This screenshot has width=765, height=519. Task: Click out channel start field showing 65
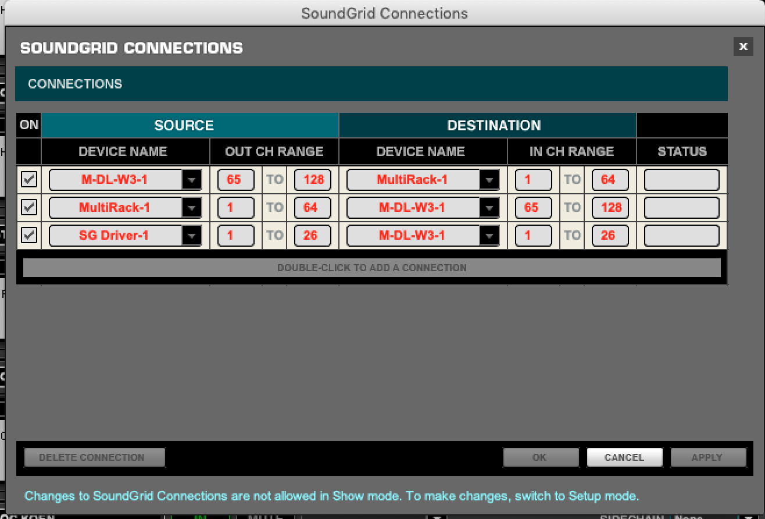[x=236, y=180]
